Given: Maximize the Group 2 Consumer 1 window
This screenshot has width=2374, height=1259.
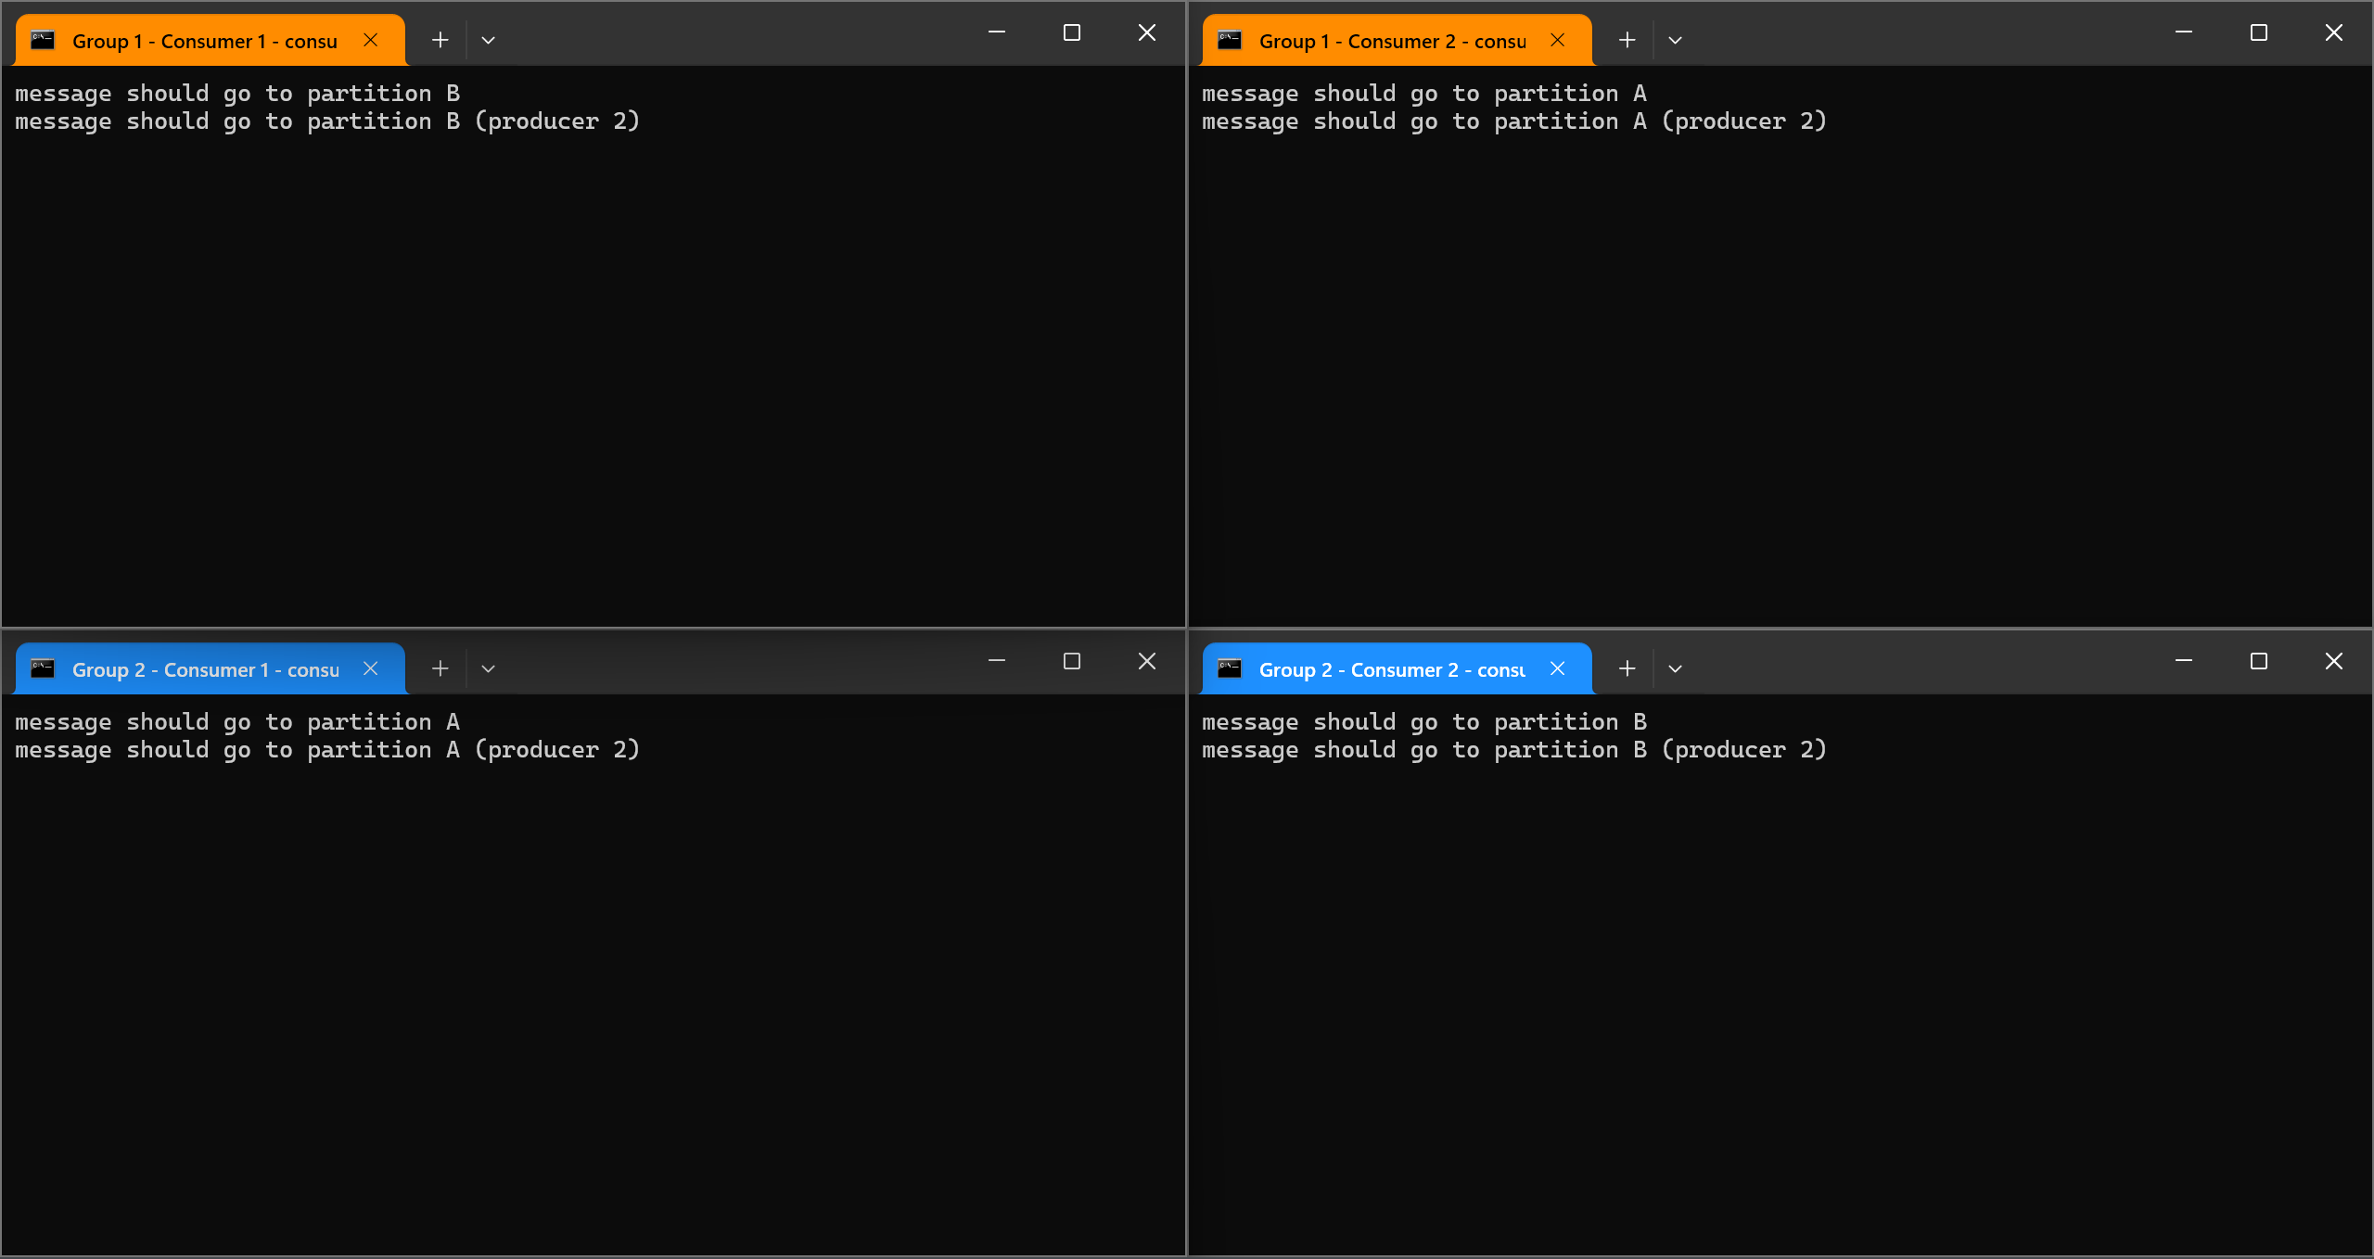Looking at the screenshot, I should point(1072,661).
